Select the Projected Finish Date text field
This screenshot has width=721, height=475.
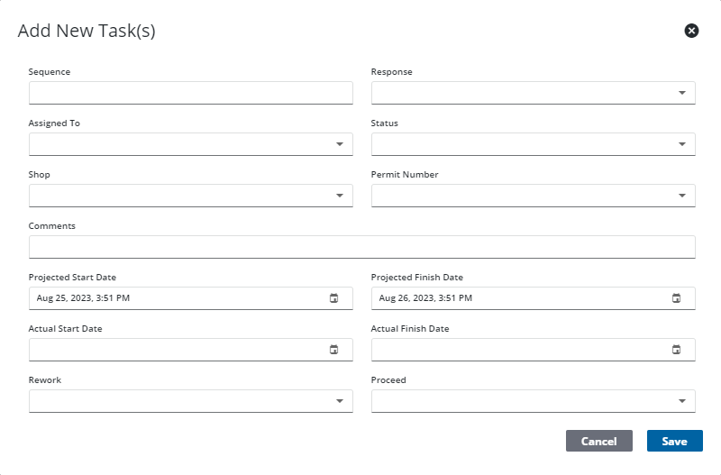(514, 298)
